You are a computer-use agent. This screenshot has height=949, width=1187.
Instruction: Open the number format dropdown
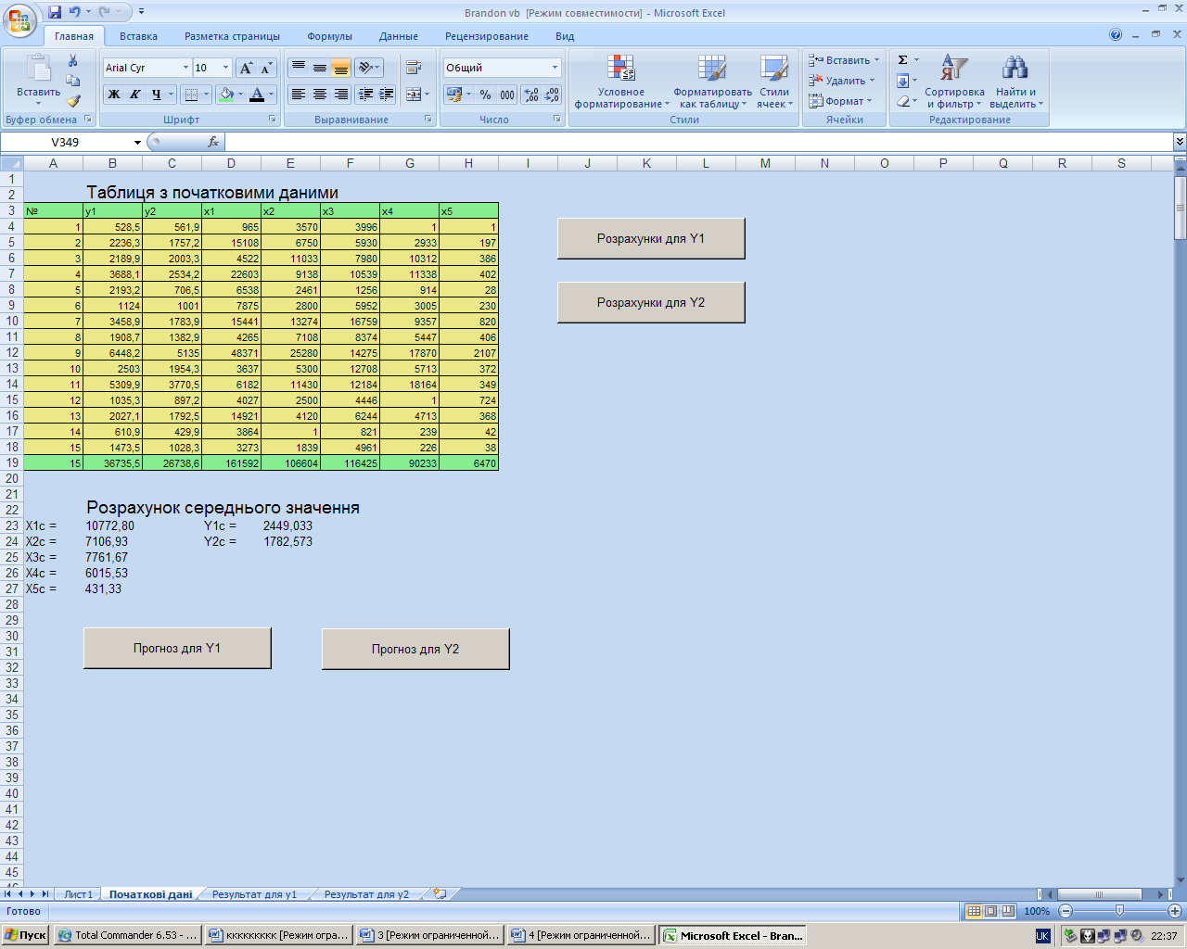(555, 68)
